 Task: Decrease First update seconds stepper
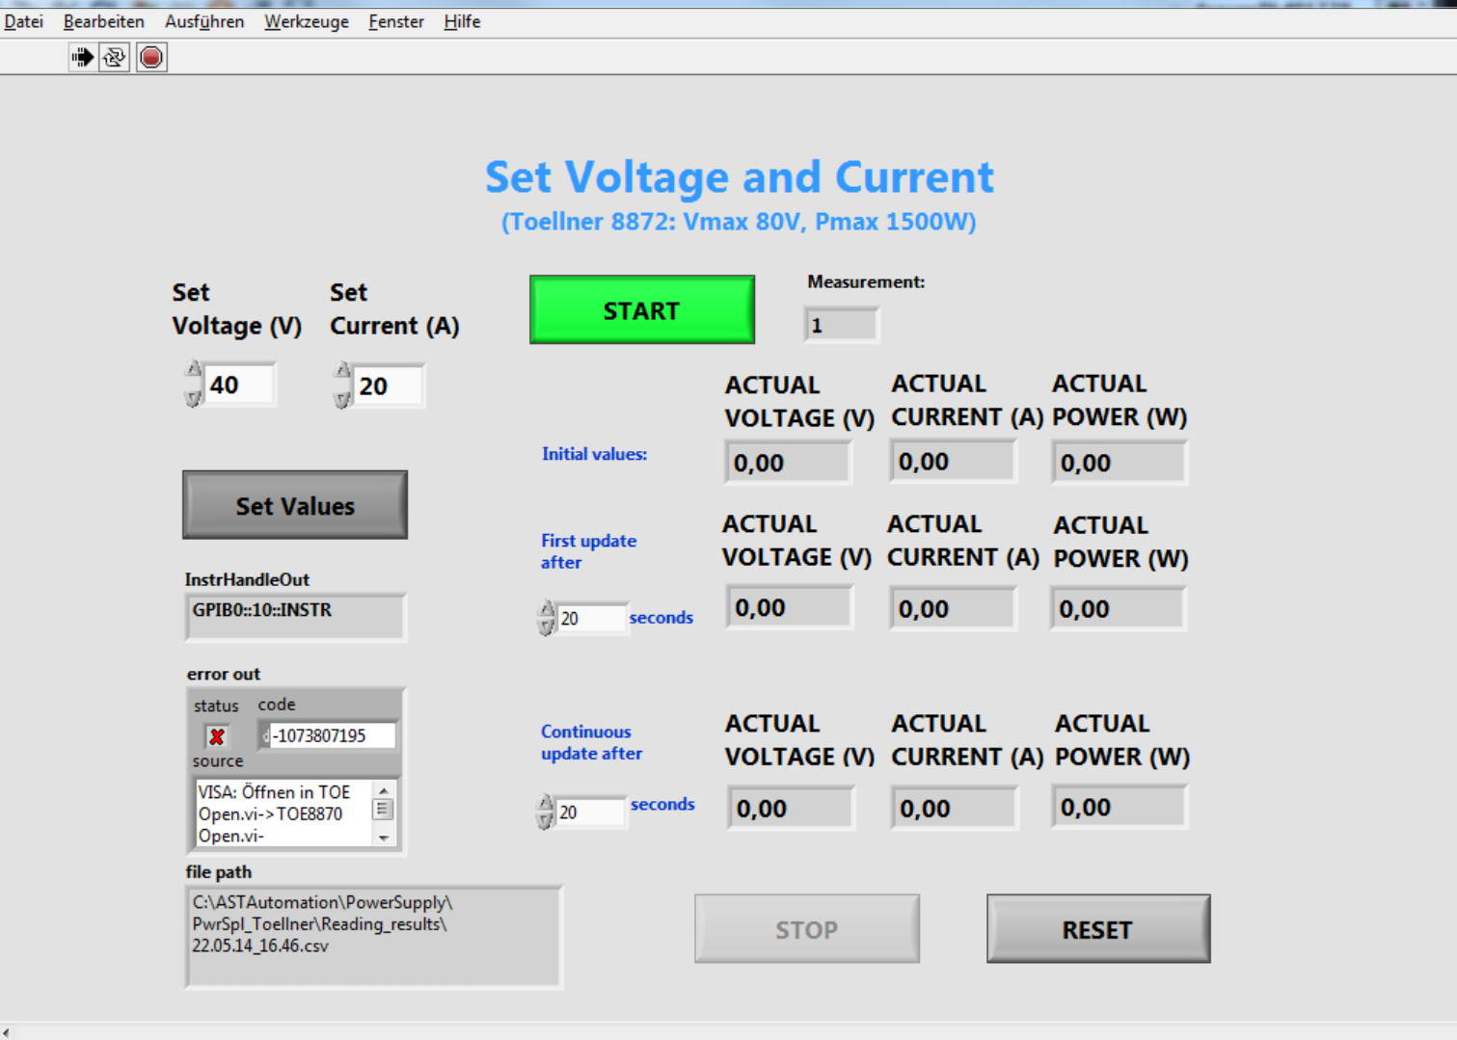[547, 627]
